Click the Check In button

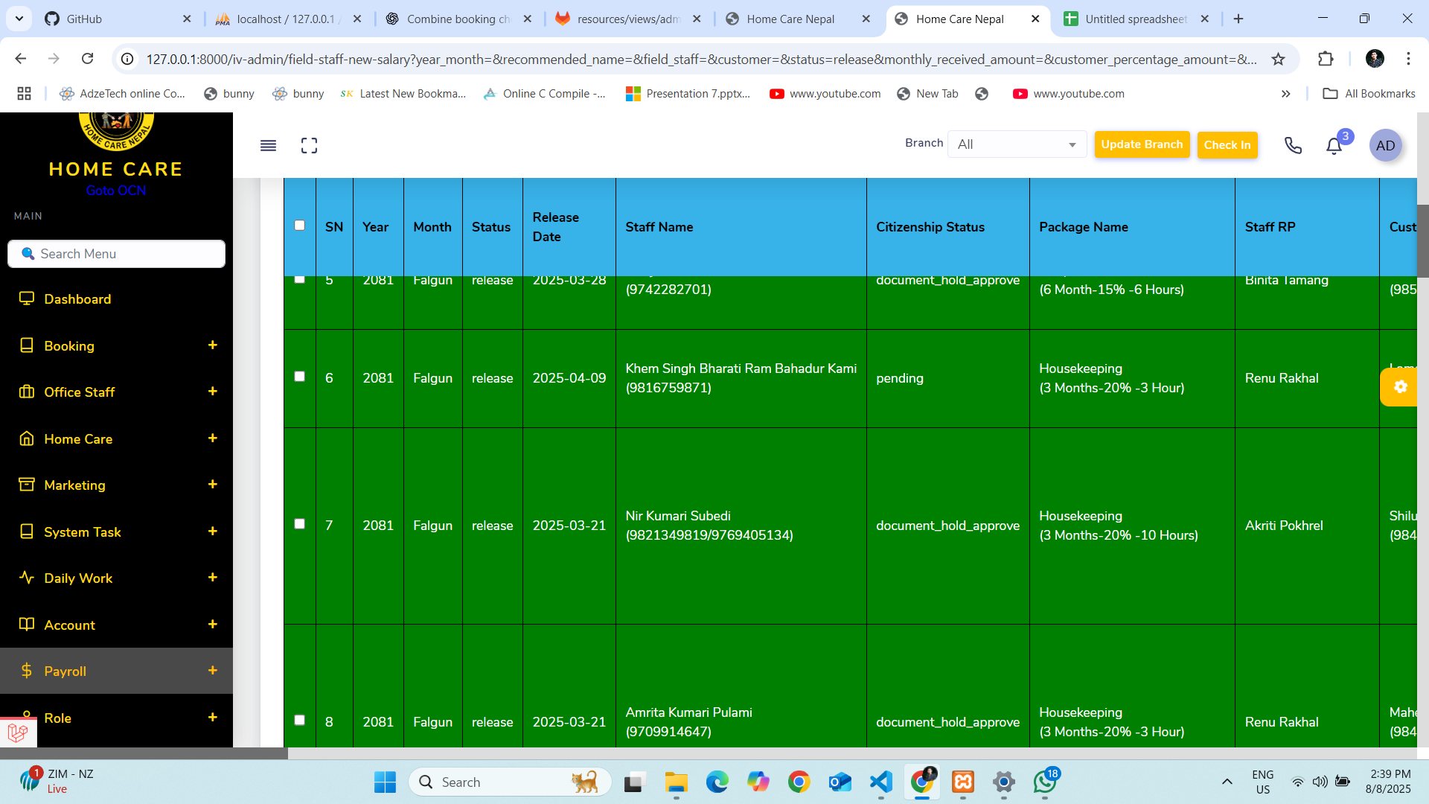[1227, 145]
